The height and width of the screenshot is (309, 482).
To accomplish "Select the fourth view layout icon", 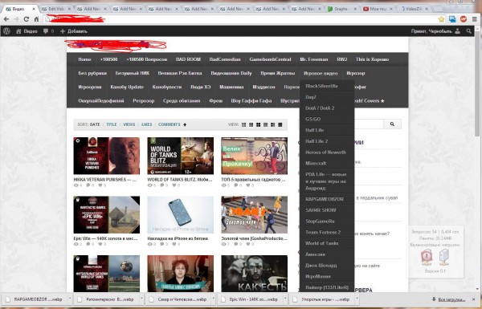I will pyautogui.click(x=266, y=124).
